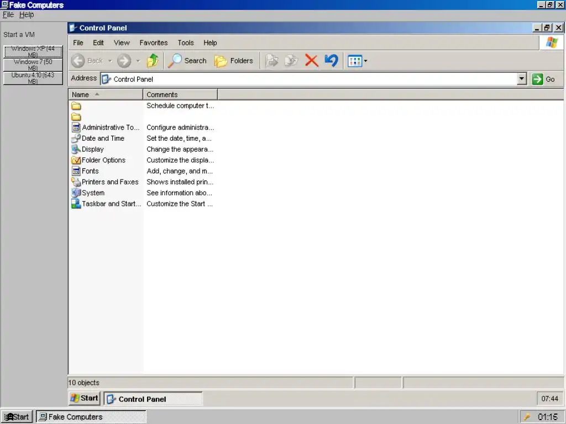Open the Favorites menu
566x424 pixels.
coord(154,43)
